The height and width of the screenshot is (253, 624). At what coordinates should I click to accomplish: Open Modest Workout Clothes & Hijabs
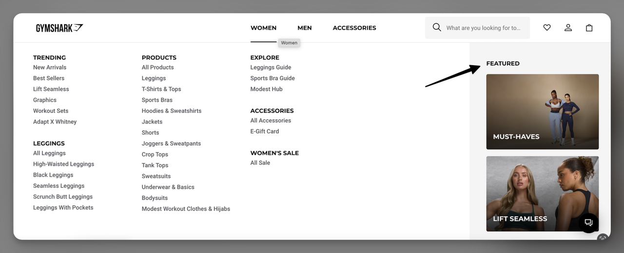coord(186,209)
